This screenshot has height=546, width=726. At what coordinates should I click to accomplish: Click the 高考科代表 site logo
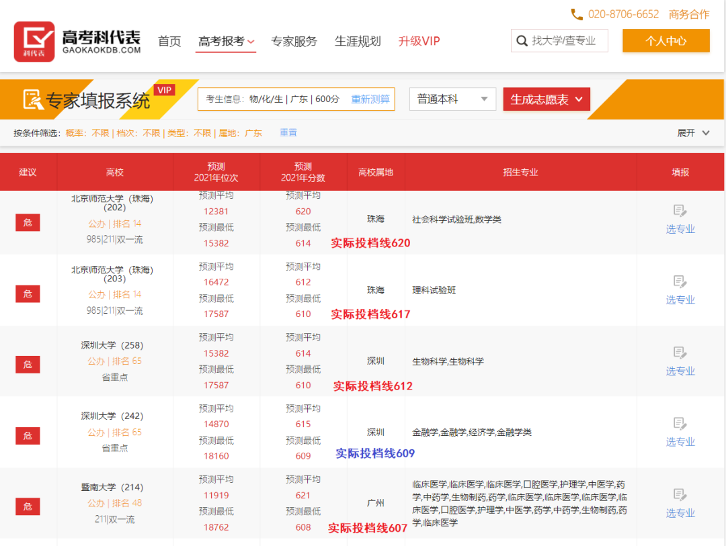77,42
